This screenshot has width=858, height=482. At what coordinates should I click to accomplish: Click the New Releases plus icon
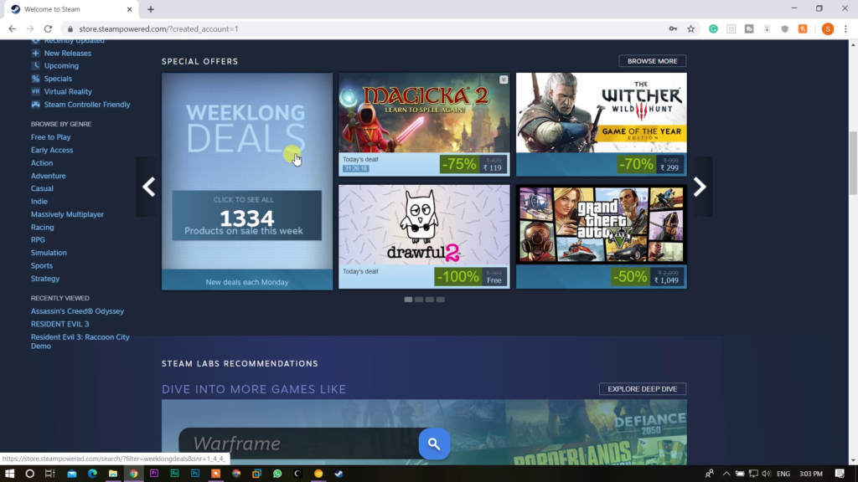coord(35,53)
